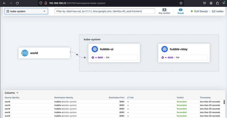The image size is (227, 118).
Task: Go back with the browser back arrow
Action: pos(4,3)
